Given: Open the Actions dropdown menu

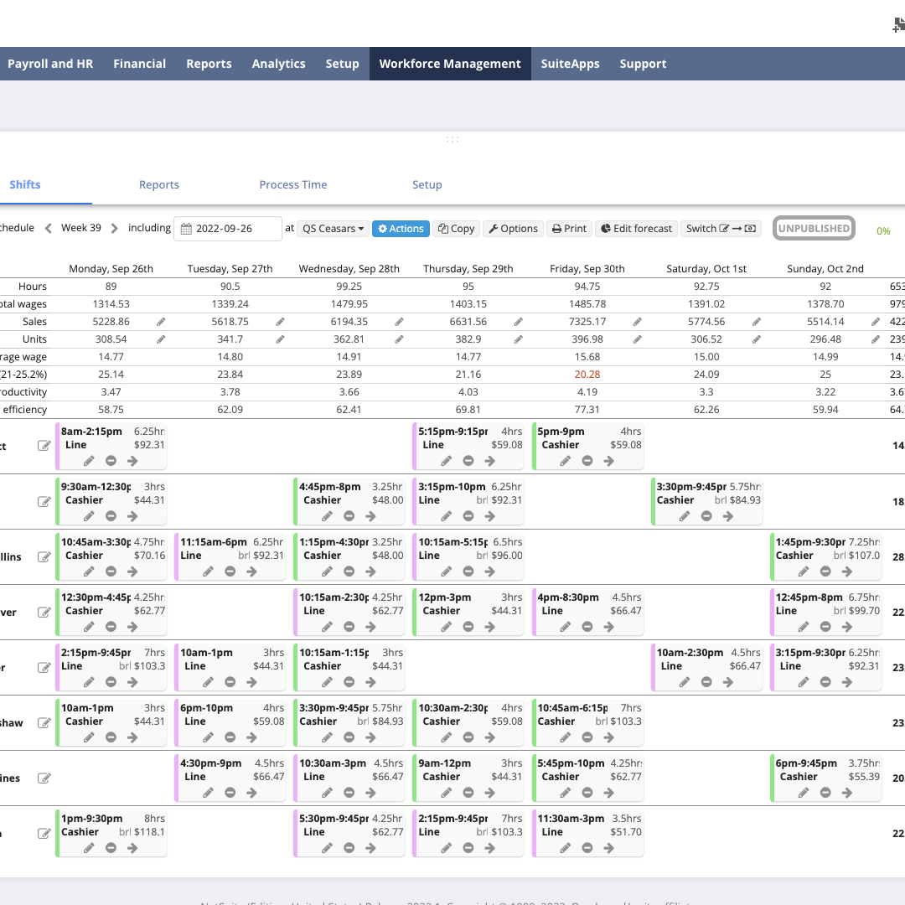Looking at the screenshot, I should [401, 229].
